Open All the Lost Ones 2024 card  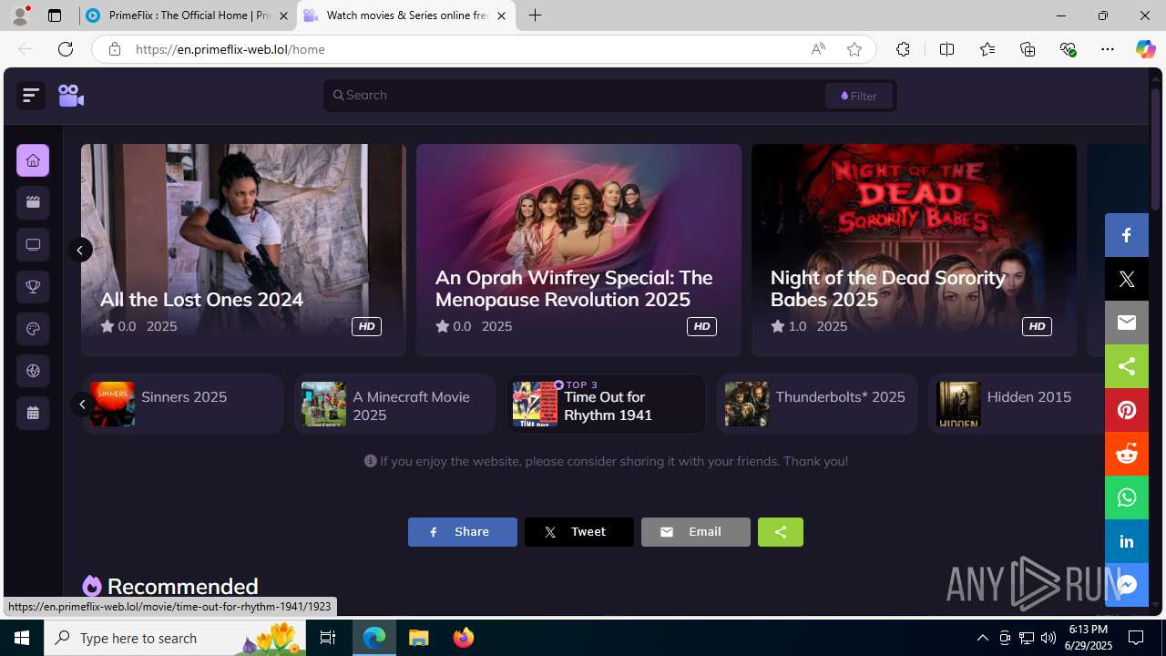tap(243, 250)
